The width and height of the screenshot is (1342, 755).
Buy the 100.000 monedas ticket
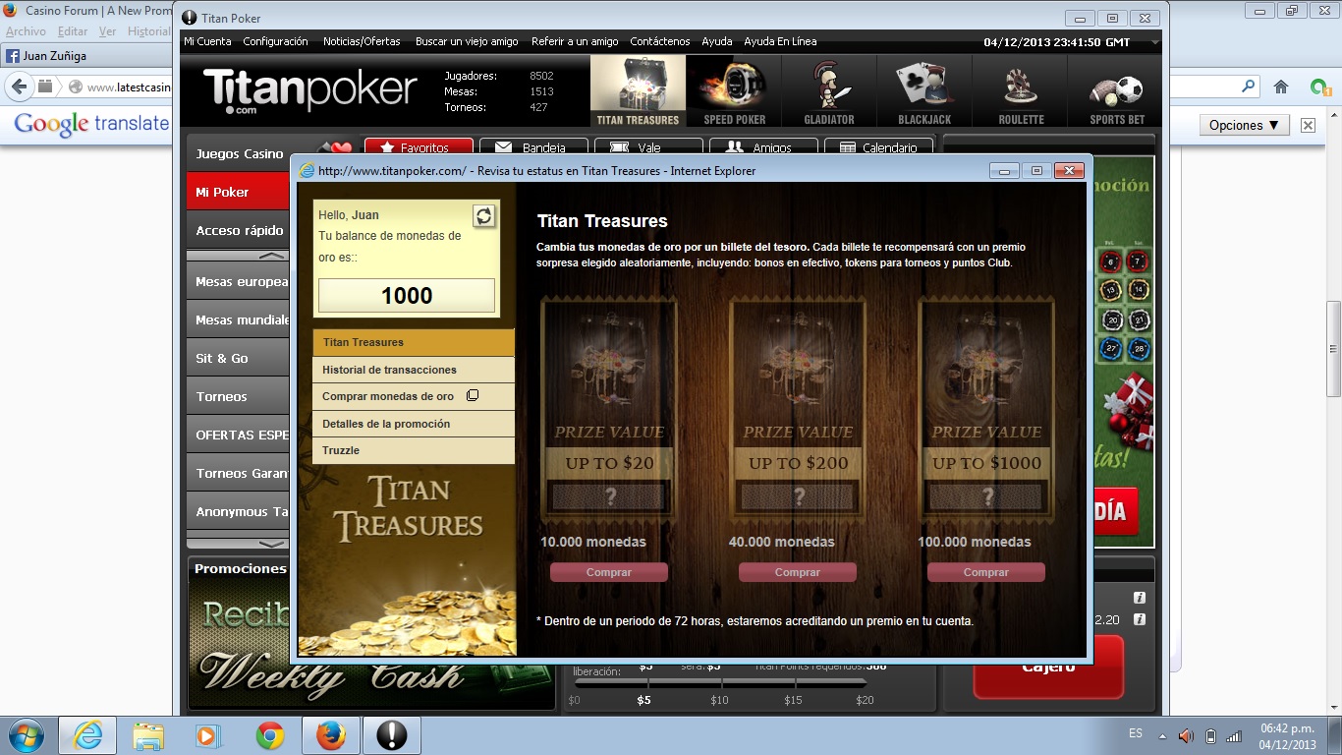coord(986,572)
